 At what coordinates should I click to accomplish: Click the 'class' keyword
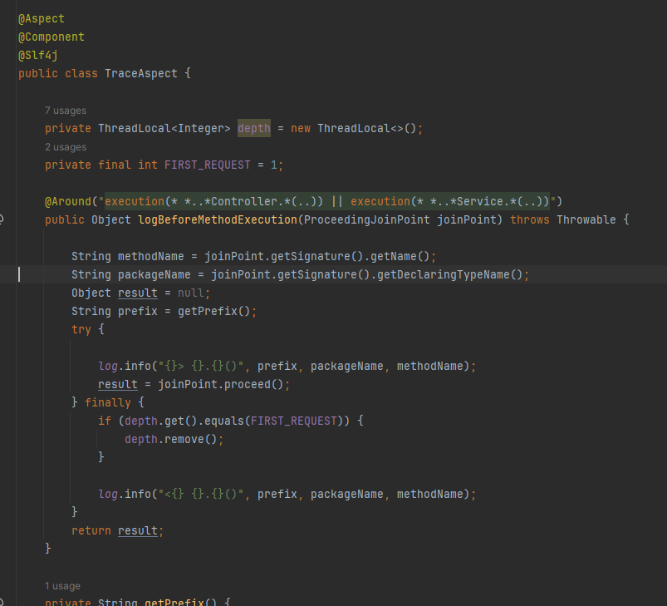pyautogui.click(x=81, y=74)
